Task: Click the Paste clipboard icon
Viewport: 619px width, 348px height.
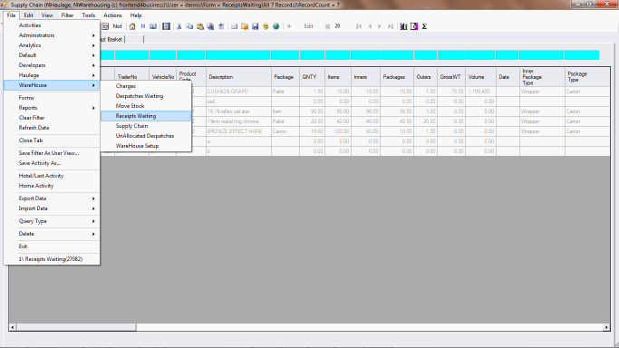Action: [x=200, y=26]
